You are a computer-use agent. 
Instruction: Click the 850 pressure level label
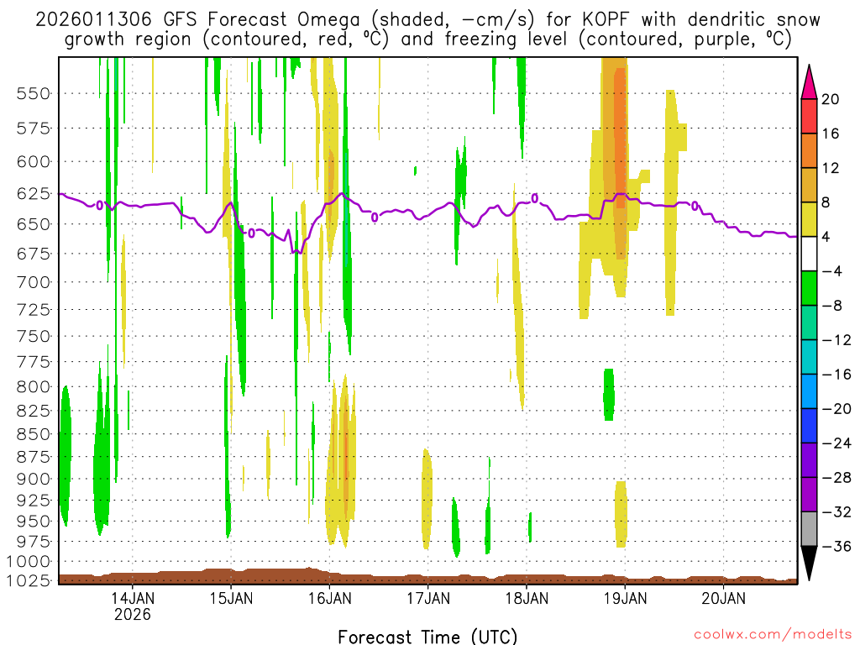pyautogui.click(x=33, y=434)
